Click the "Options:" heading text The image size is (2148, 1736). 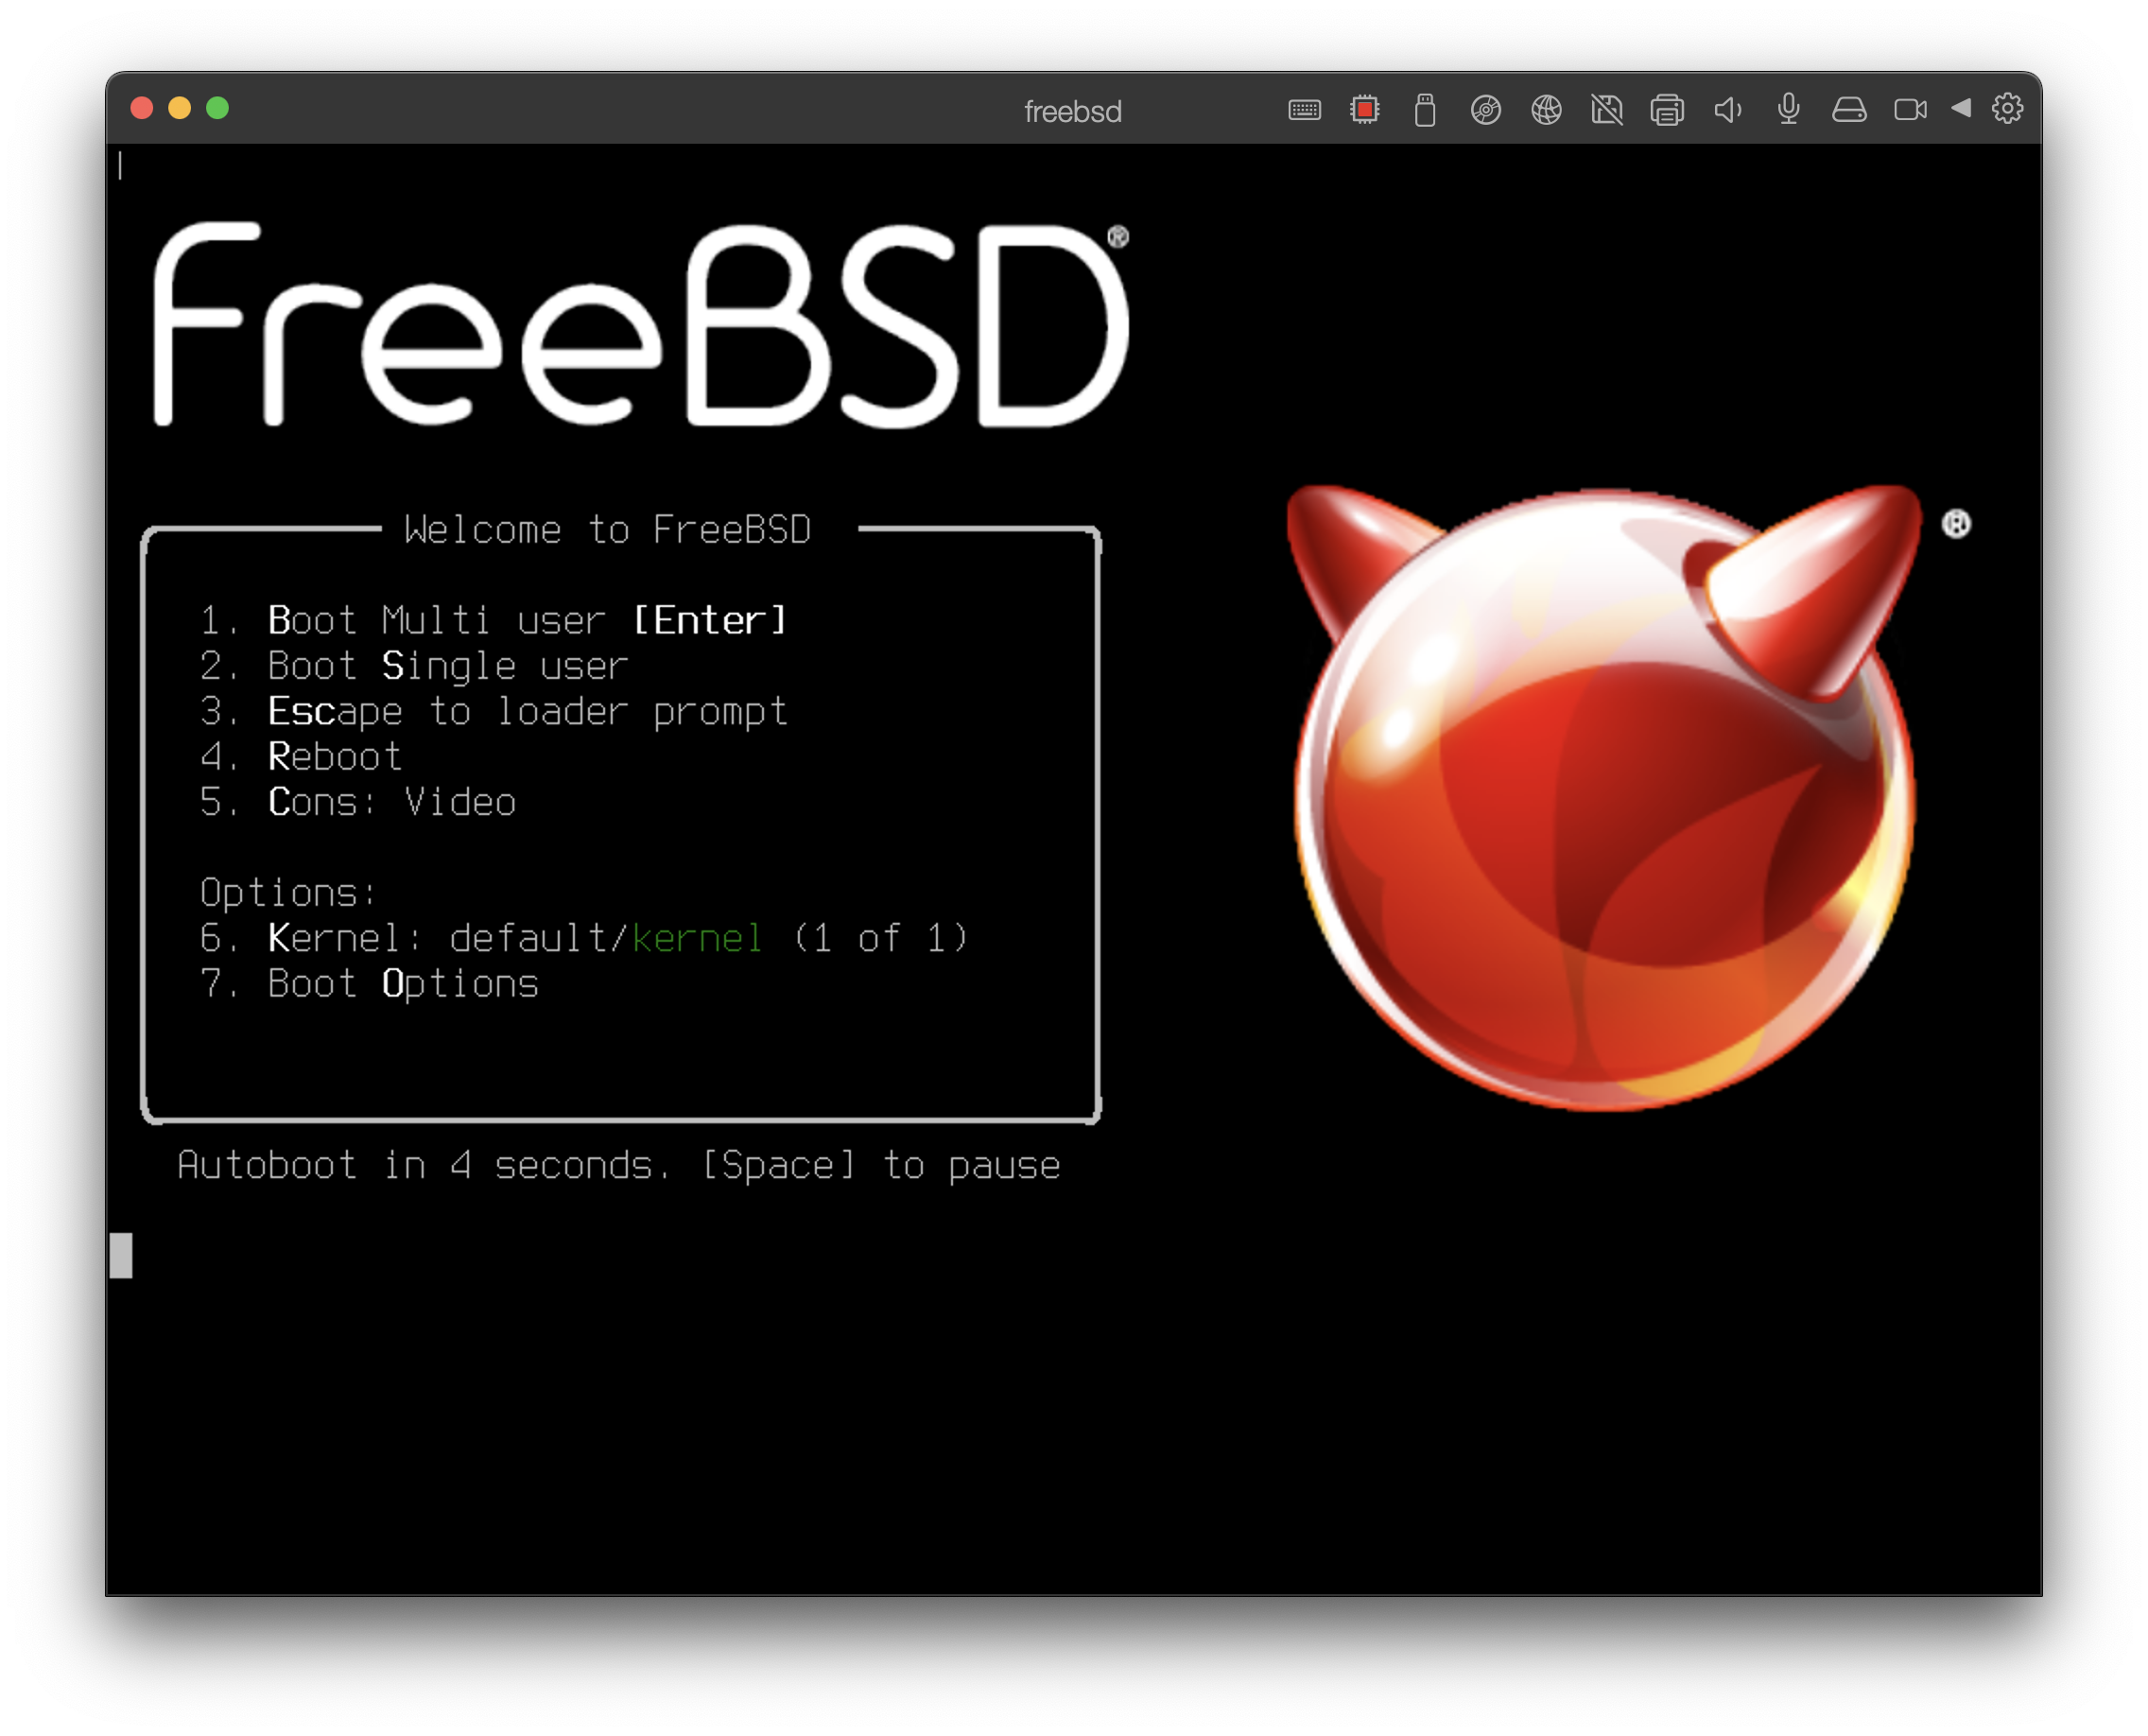288,893
